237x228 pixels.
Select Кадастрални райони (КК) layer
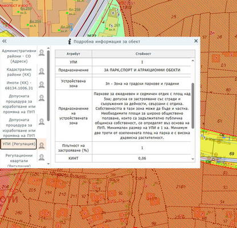[x=19, y=72]
